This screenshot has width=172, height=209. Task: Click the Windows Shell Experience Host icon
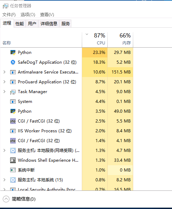(13, 160)
